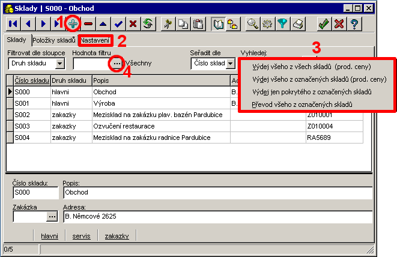
Task: Click the 'servis' link at the bottom
Action: 81,236
